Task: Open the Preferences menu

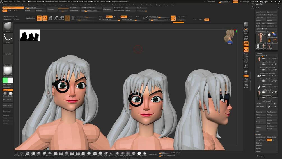Action: point(106,5)
